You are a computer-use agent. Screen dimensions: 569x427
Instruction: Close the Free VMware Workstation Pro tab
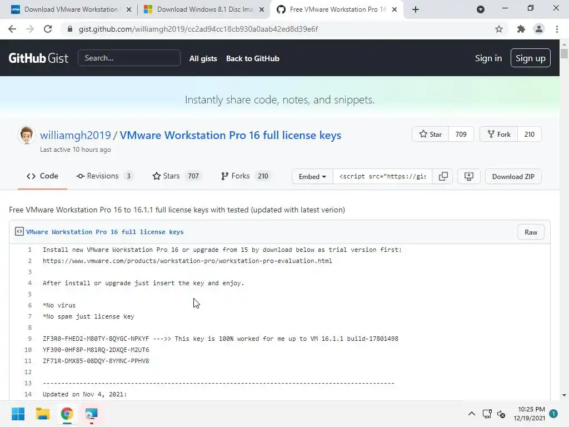click(395, 9)
